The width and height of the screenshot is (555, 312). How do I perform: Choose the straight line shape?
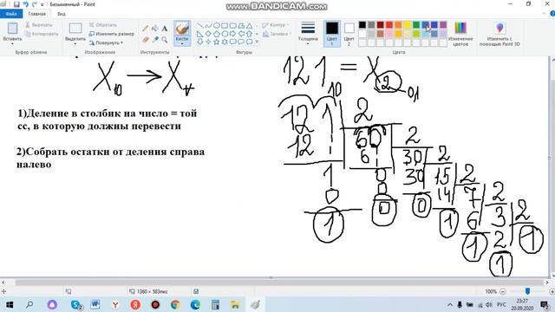tap(200, 26)
